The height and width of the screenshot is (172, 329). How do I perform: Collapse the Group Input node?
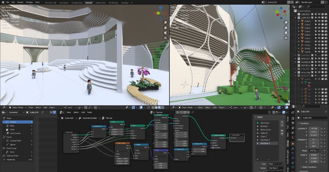click(x=65, y=132)
